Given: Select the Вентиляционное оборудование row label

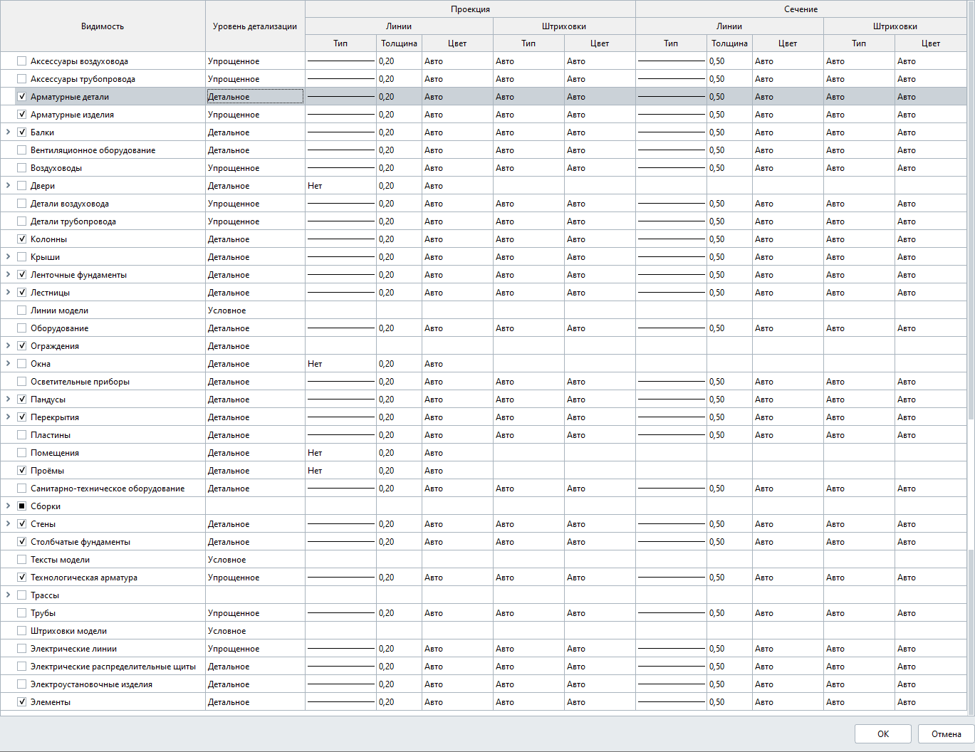Looking at the screenshot, I should tap(93, 150).
